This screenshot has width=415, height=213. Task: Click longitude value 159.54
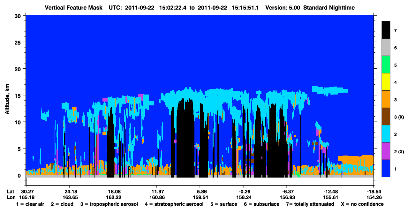pyautogui.click(x=200, y=197)
